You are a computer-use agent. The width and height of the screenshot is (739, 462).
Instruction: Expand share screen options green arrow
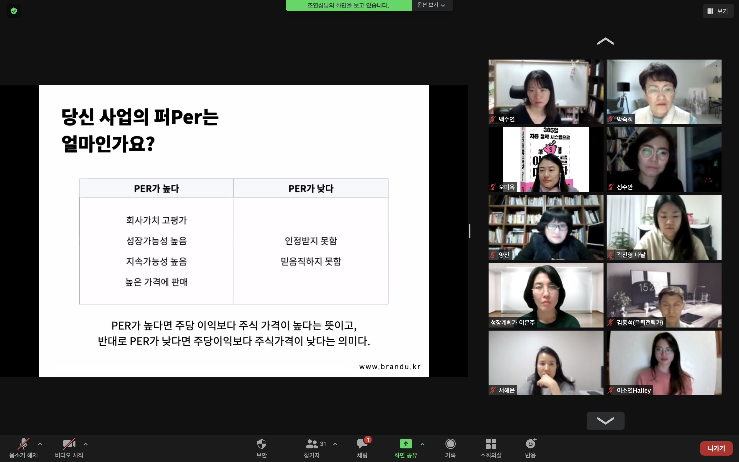422,444
